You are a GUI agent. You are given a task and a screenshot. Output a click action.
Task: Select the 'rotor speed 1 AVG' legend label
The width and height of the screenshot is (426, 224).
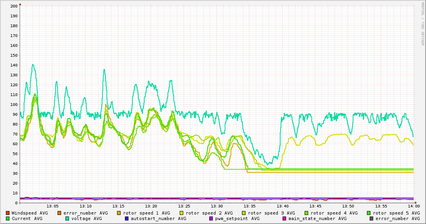[x=147, y=213]
